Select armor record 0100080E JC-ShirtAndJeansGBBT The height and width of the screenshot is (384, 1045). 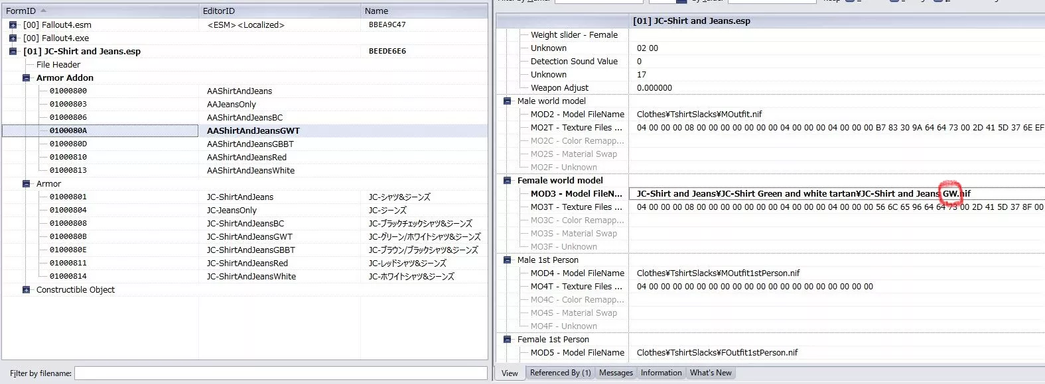click(x=245, y=250)
